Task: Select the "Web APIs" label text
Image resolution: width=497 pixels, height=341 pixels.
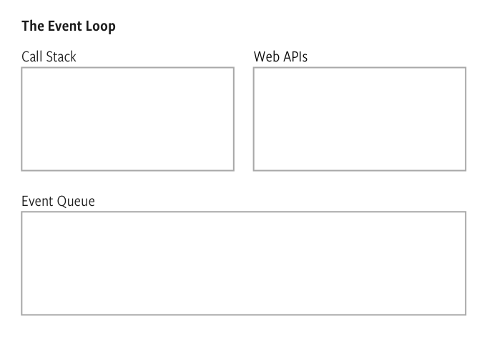Action: 280,56
